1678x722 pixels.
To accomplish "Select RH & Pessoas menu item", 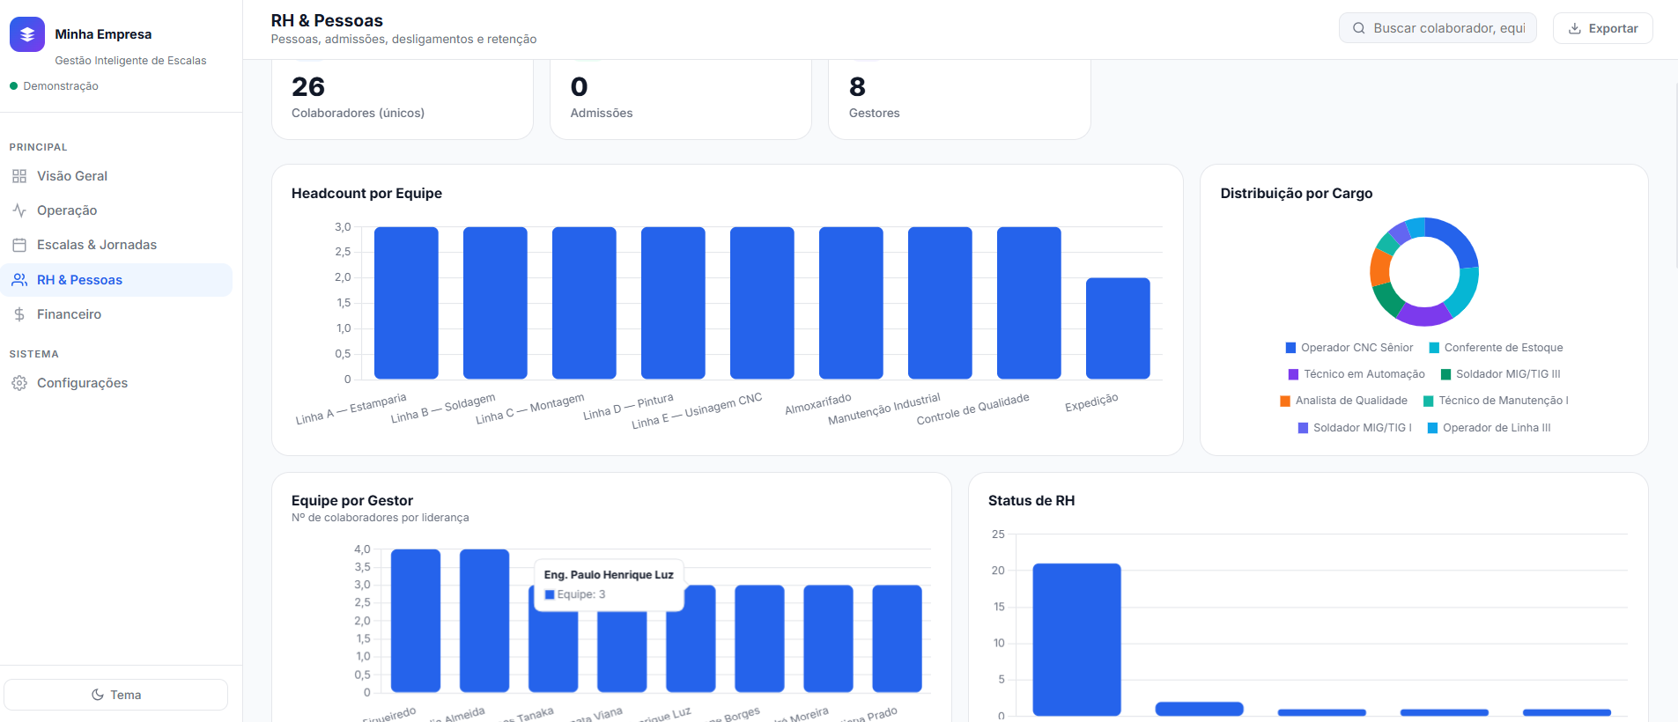I will (116, 280).
